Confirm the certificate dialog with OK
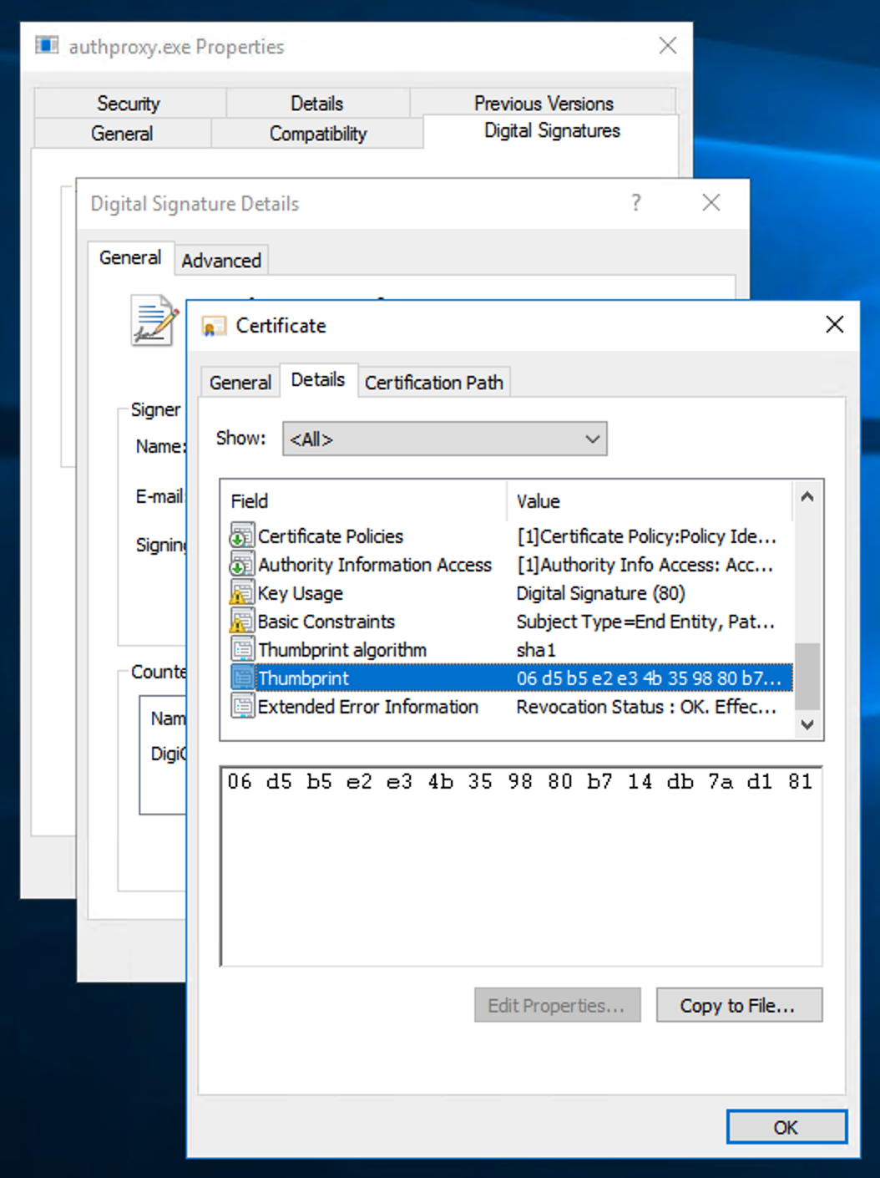Viewport: 880px width, 1178px height. pos(786,1127)
